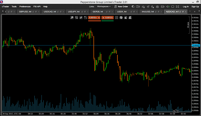Click the video help icon
This screenshot has width=201, height=116.
[x=138, y=6]
